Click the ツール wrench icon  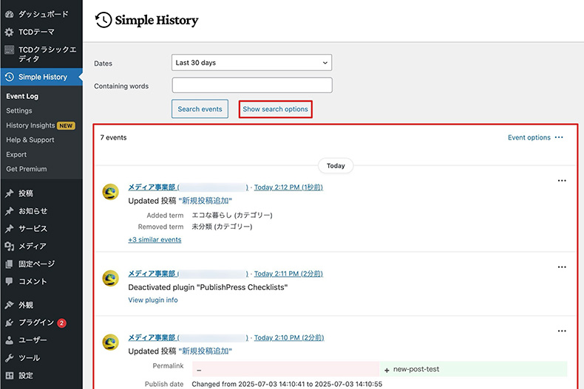click(10, 358)
